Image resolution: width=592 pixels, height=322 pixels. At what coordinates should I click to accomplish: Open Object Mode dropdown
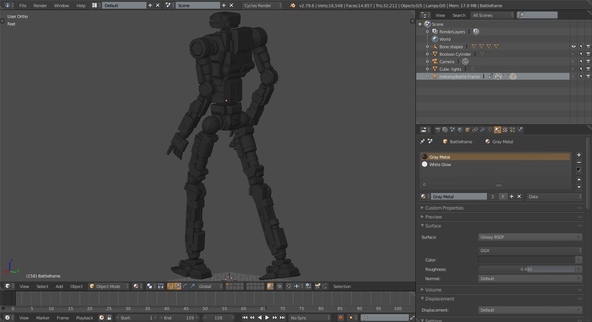(109, 286)
